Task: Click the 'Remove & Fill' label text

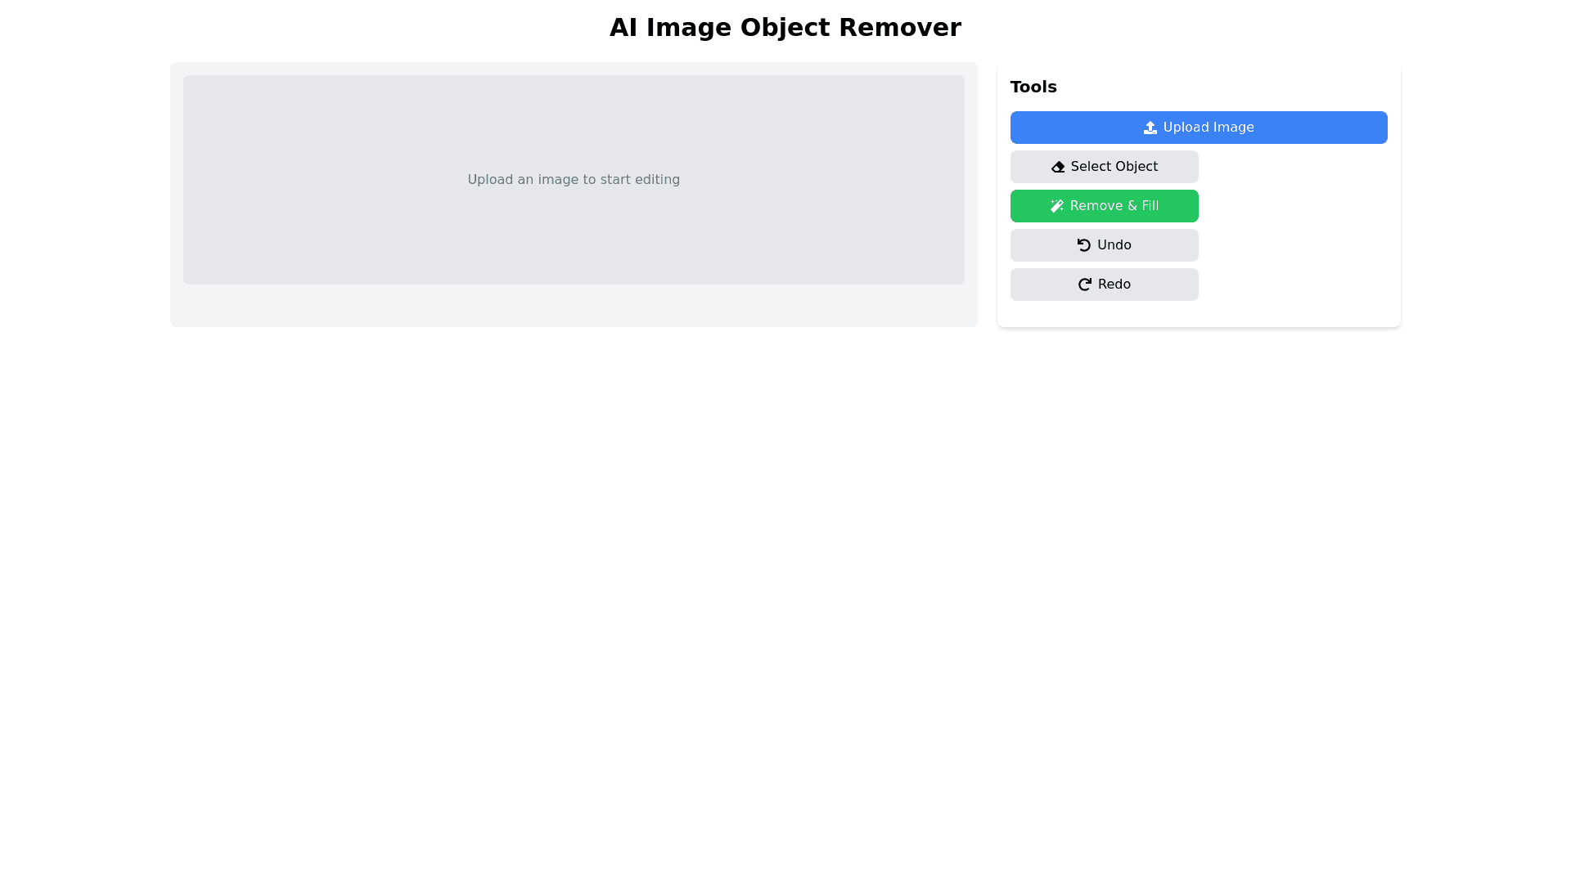Action: click(x=1114, y=206)
